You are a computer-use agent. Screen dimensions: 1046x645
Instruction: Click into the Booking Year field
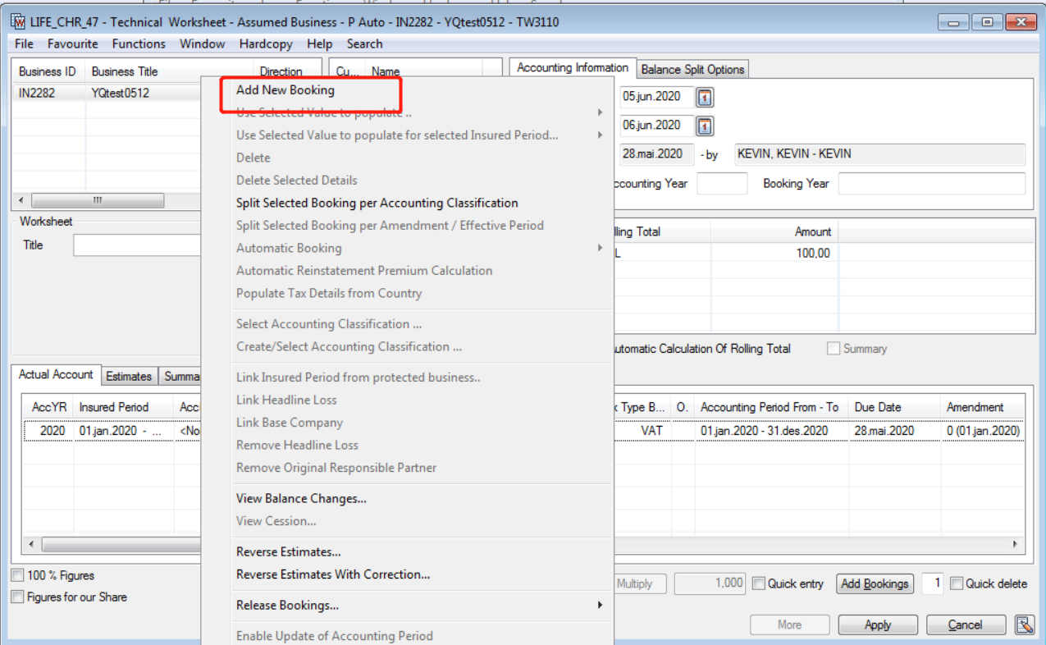tap(931, 184)
